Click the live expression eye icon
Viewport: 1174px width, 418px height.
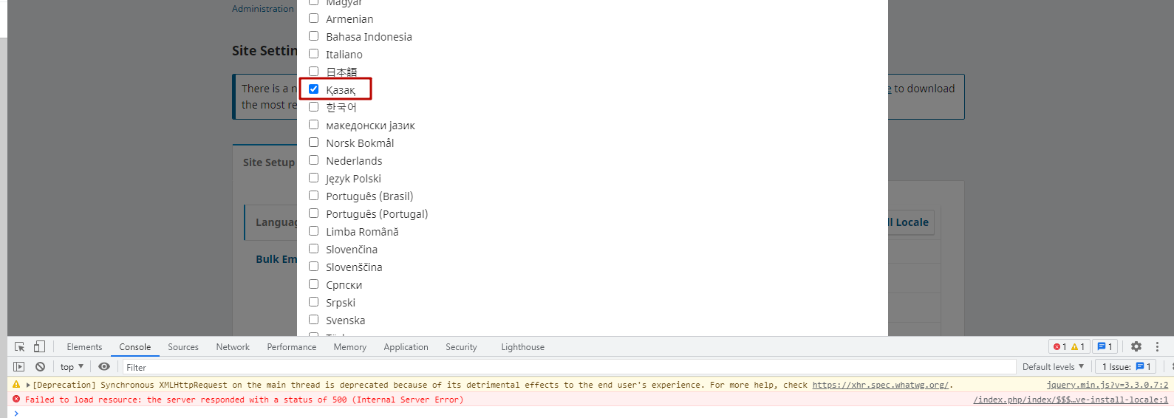(104, 367)
